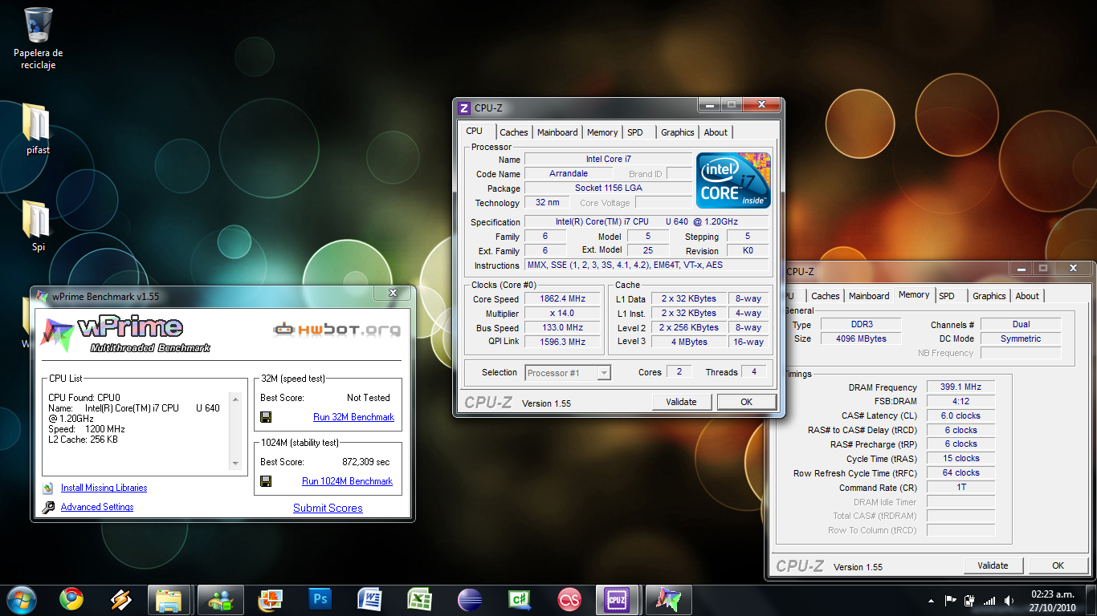The image size is (1097, 616).
Task: Click the power plug tray icon
Action: [x=970, y=600]
